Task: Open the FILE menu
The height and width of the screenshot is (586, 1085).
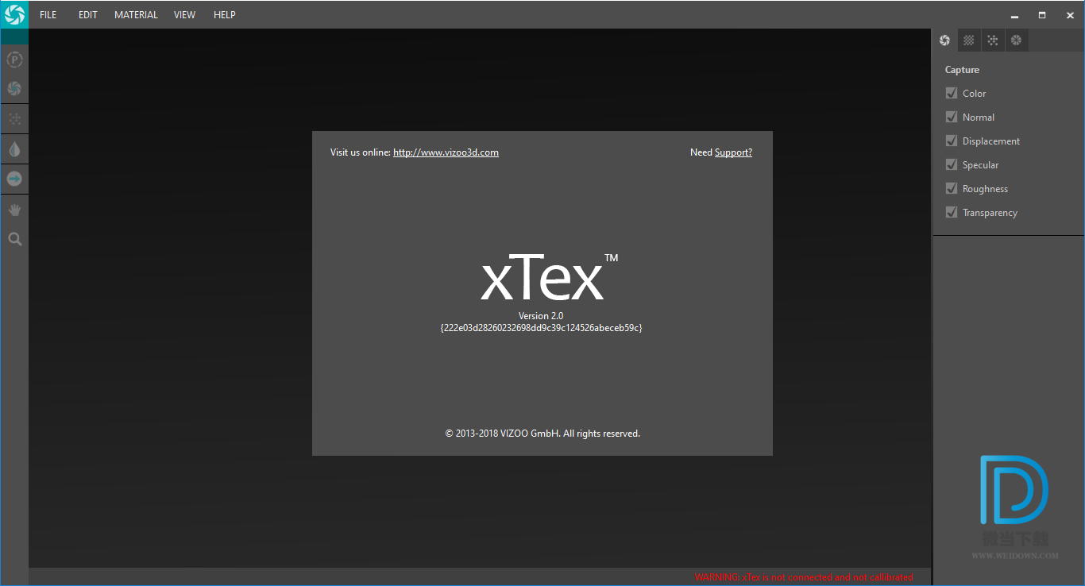Action: pyautogui.click(x=48, y=15)
